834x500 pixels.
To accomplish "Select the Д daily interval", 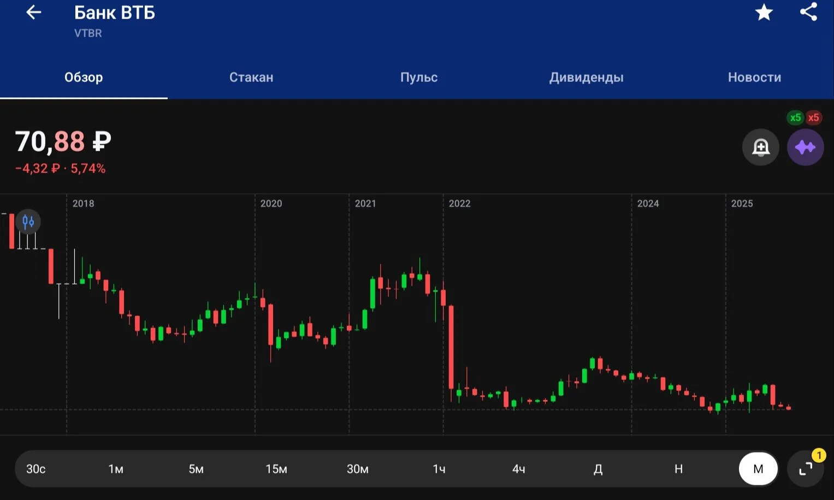I will [598, 469].
